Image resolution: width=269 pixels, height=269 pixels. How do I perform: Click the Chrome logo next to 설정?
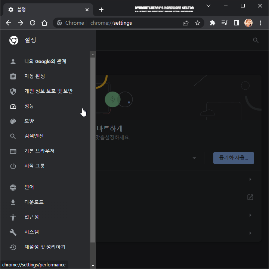point(14,40)
